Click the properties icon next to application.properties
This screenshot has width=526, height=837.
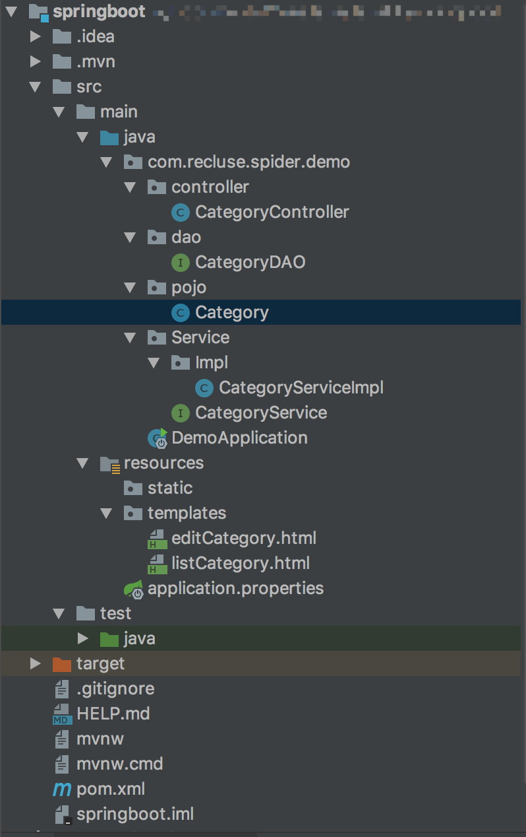132,587
